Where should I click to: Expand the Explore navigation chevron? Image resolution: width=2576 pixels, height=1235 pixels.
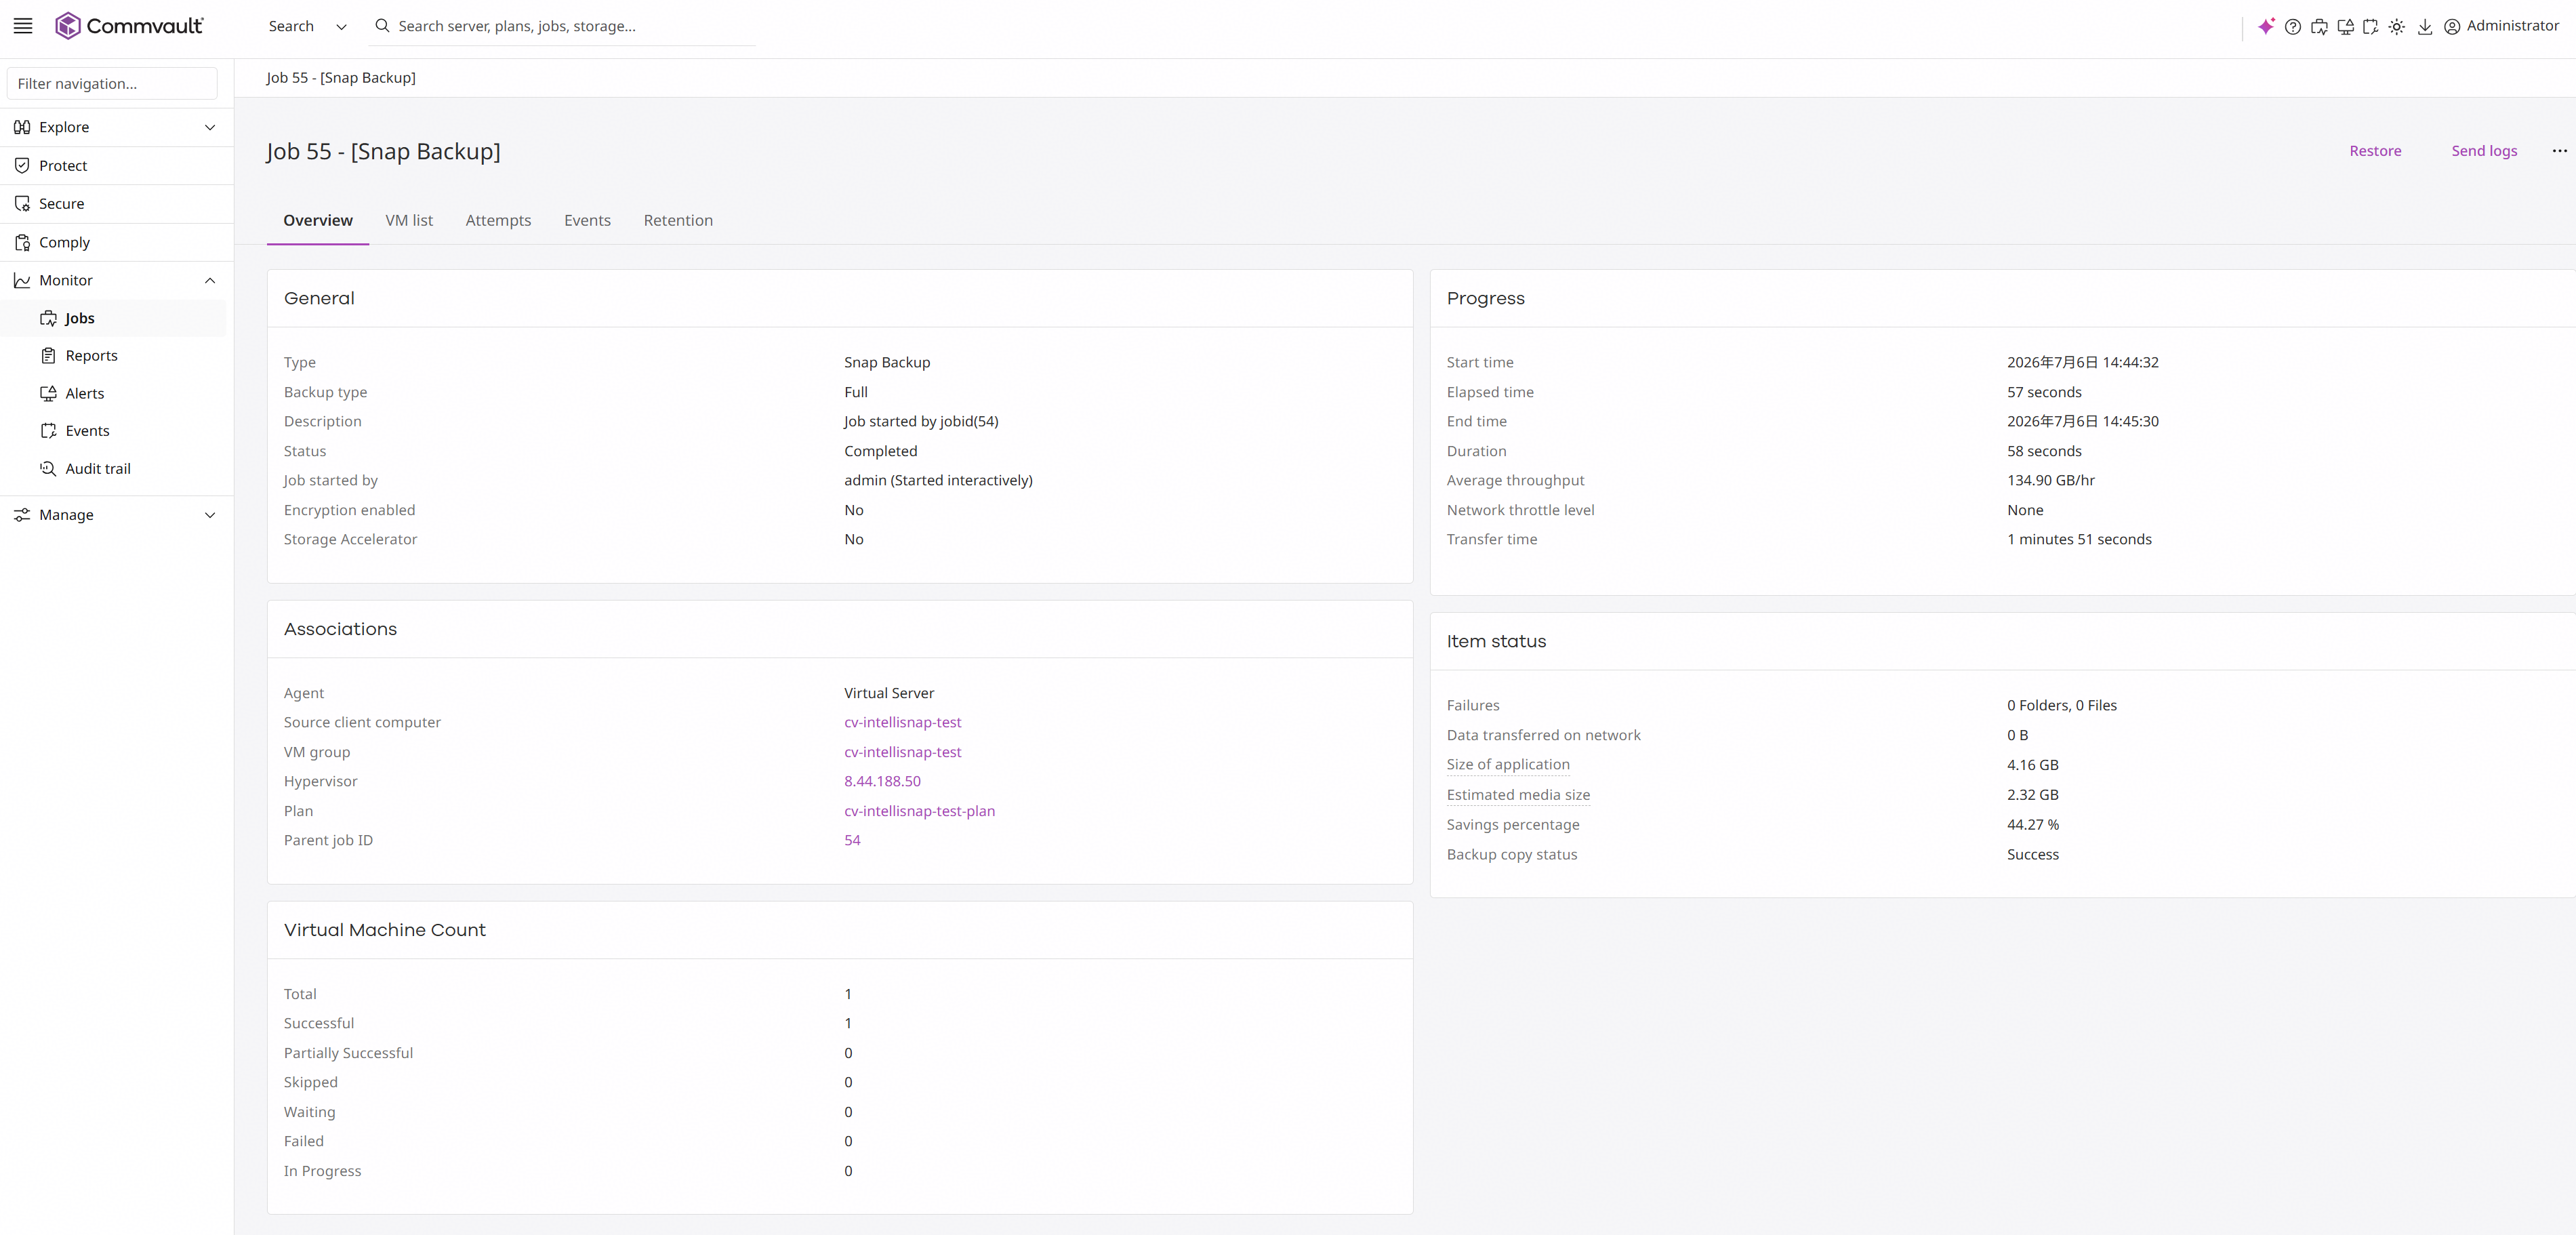pos(210,127)
